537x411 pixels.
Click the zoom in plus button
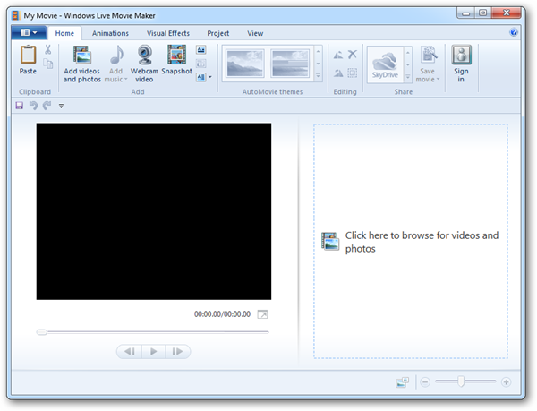tap(506, 382)
